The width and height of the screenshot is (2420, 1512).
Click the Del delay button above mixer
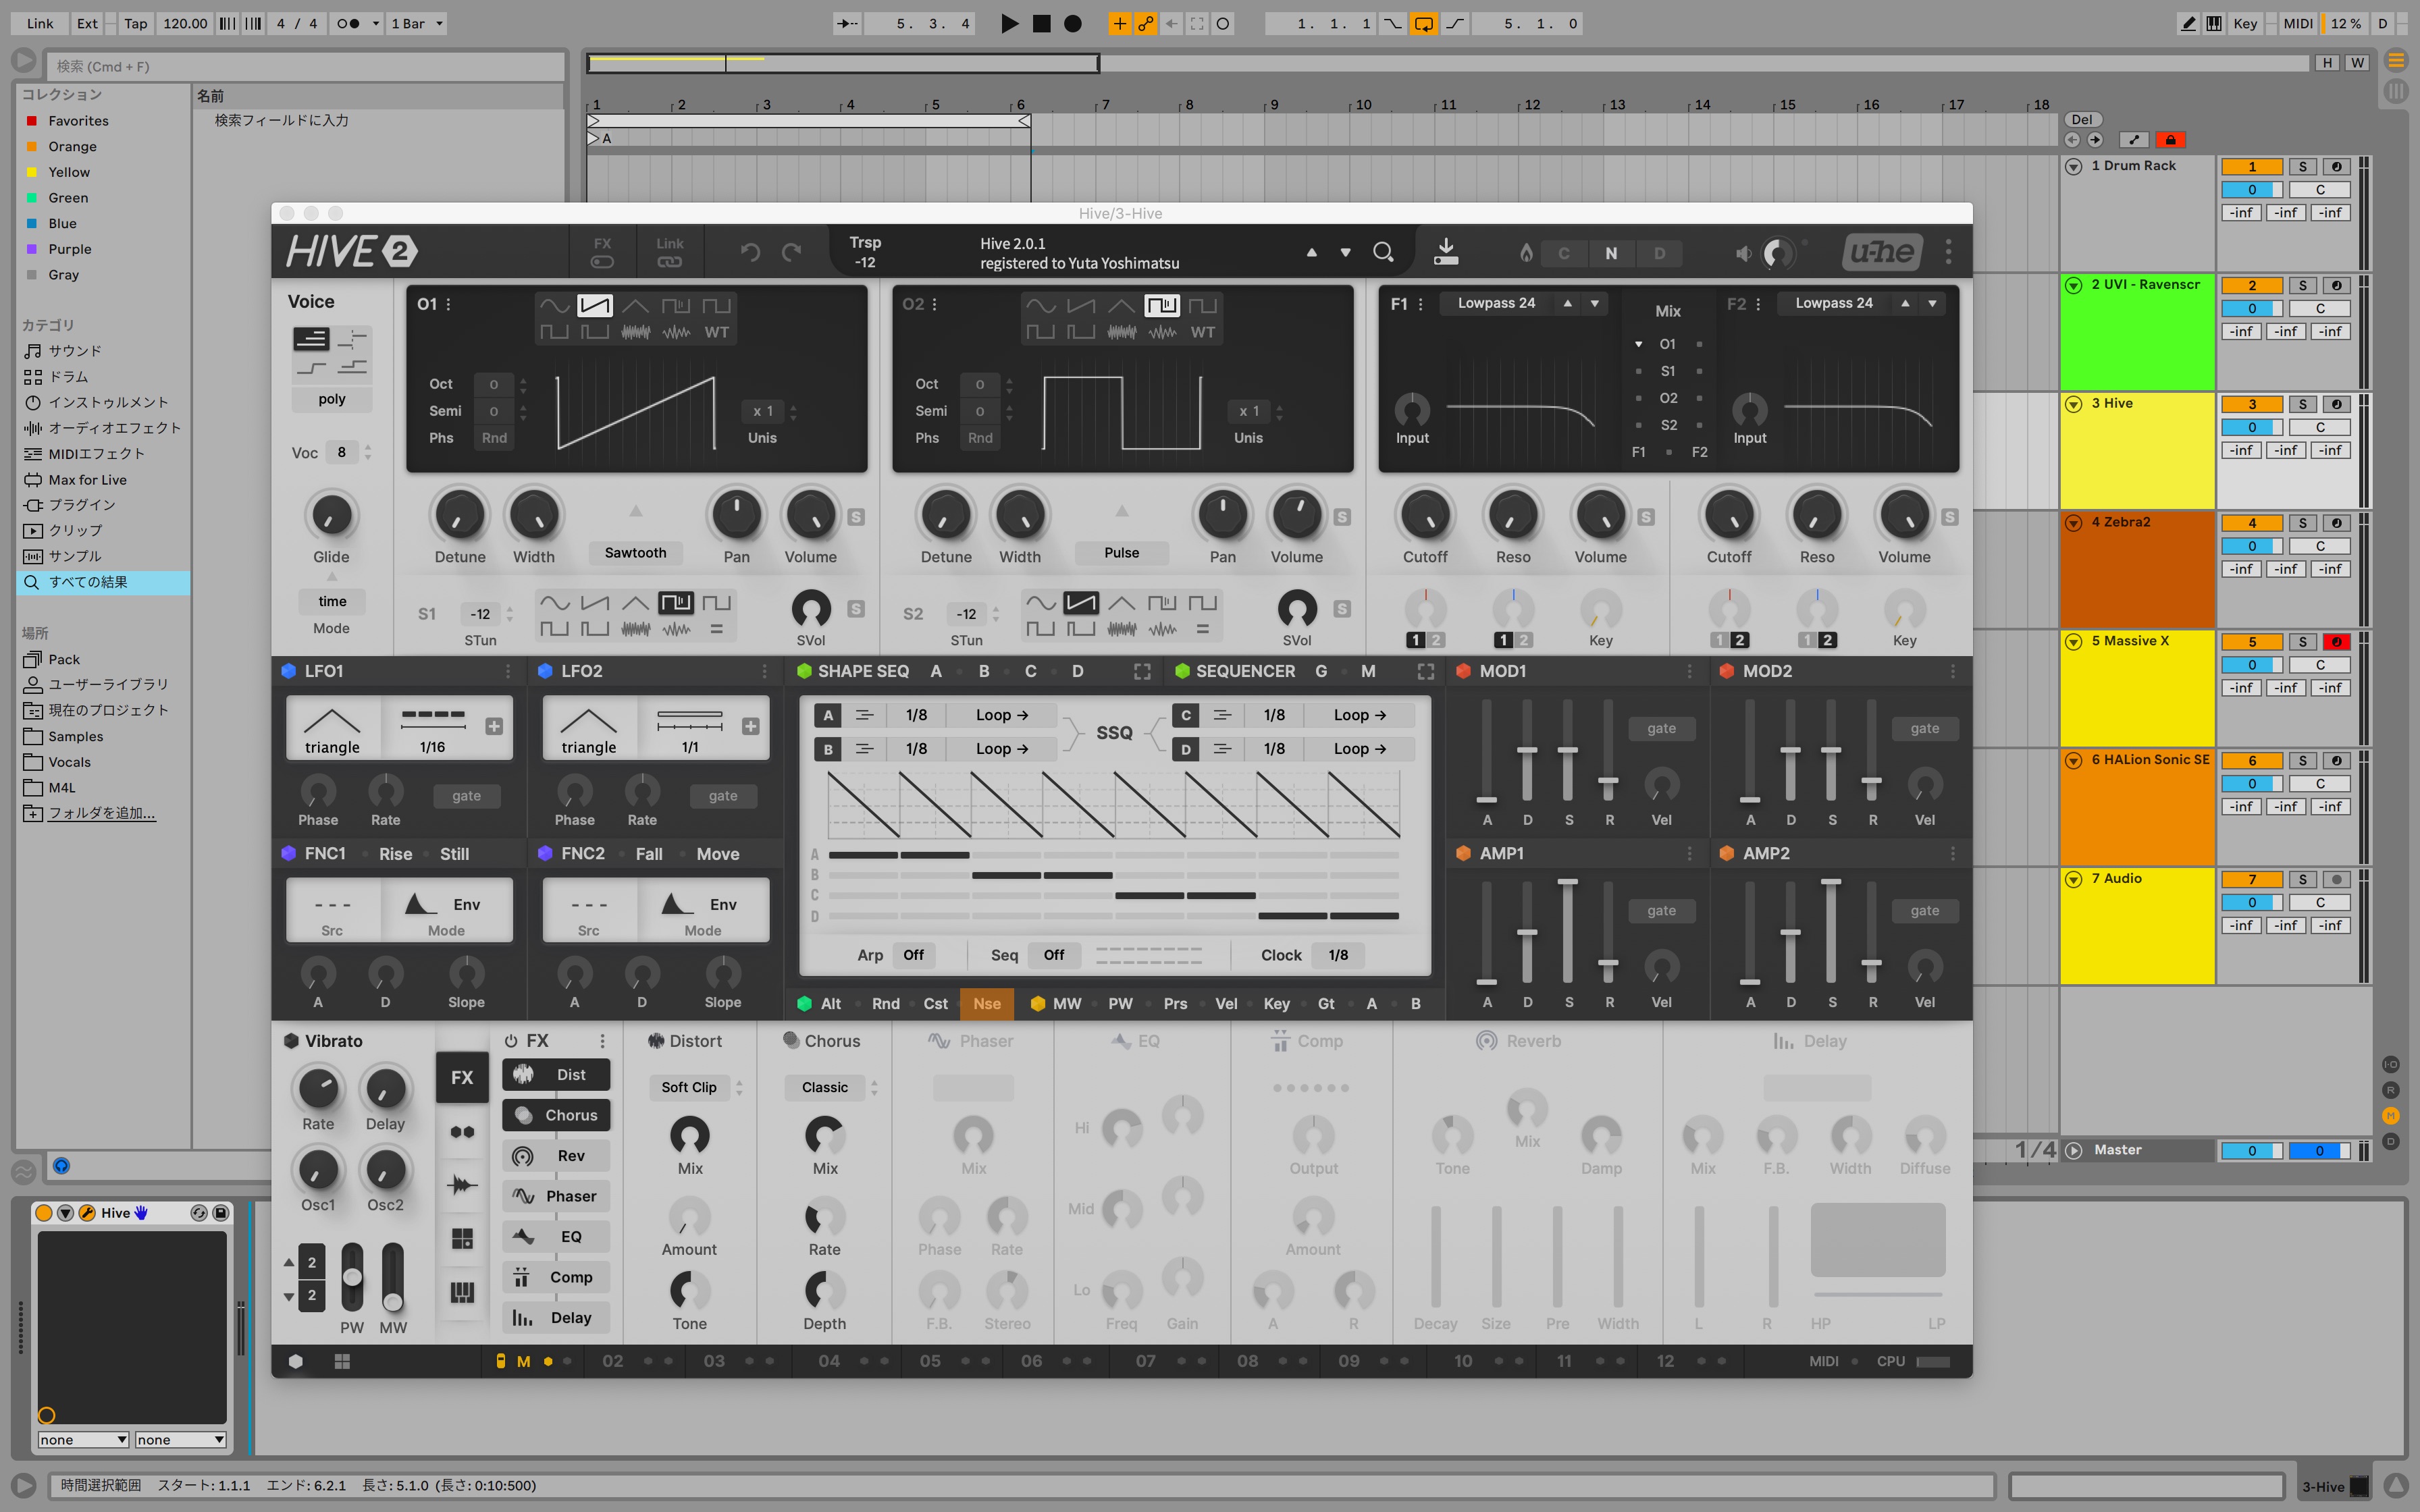click(2082, 119)
